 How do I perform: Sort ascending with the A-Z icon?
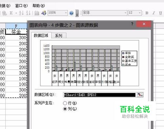click(21, 13)
